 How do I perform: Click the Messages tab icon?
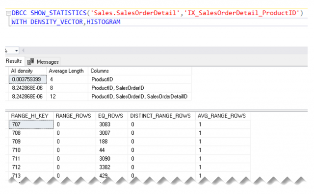coord(30,62)
